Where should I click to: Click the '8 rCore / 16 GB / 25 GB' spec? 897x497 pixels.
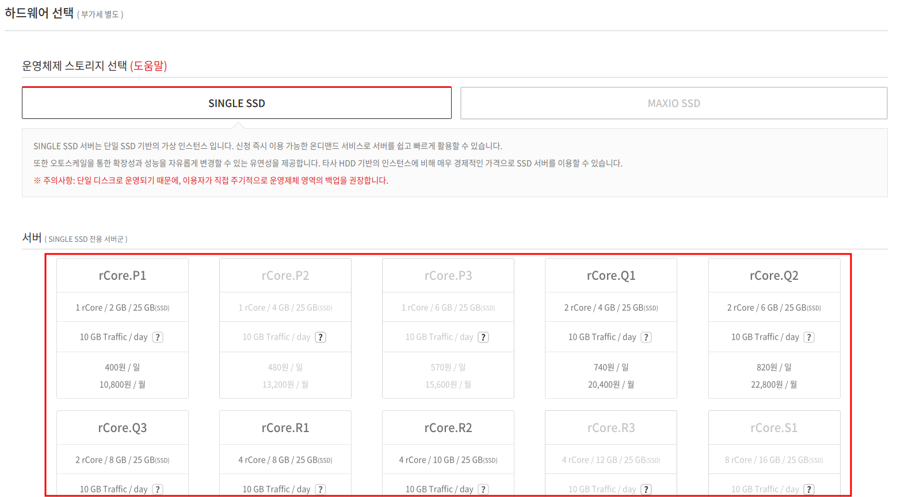coord(774,460)
